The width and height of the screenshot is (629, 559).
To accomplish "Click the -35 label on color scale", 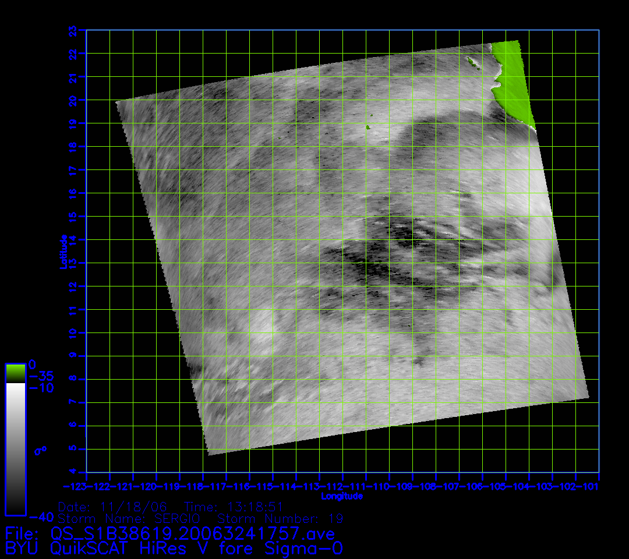I will pos(41,376).
